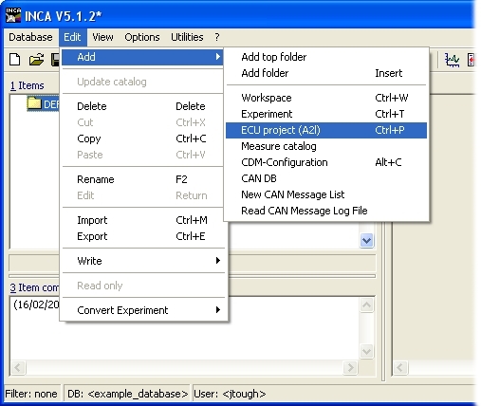The image size is (481, 406).
Task: Select CAN DB entry
Action: [326, 178]
